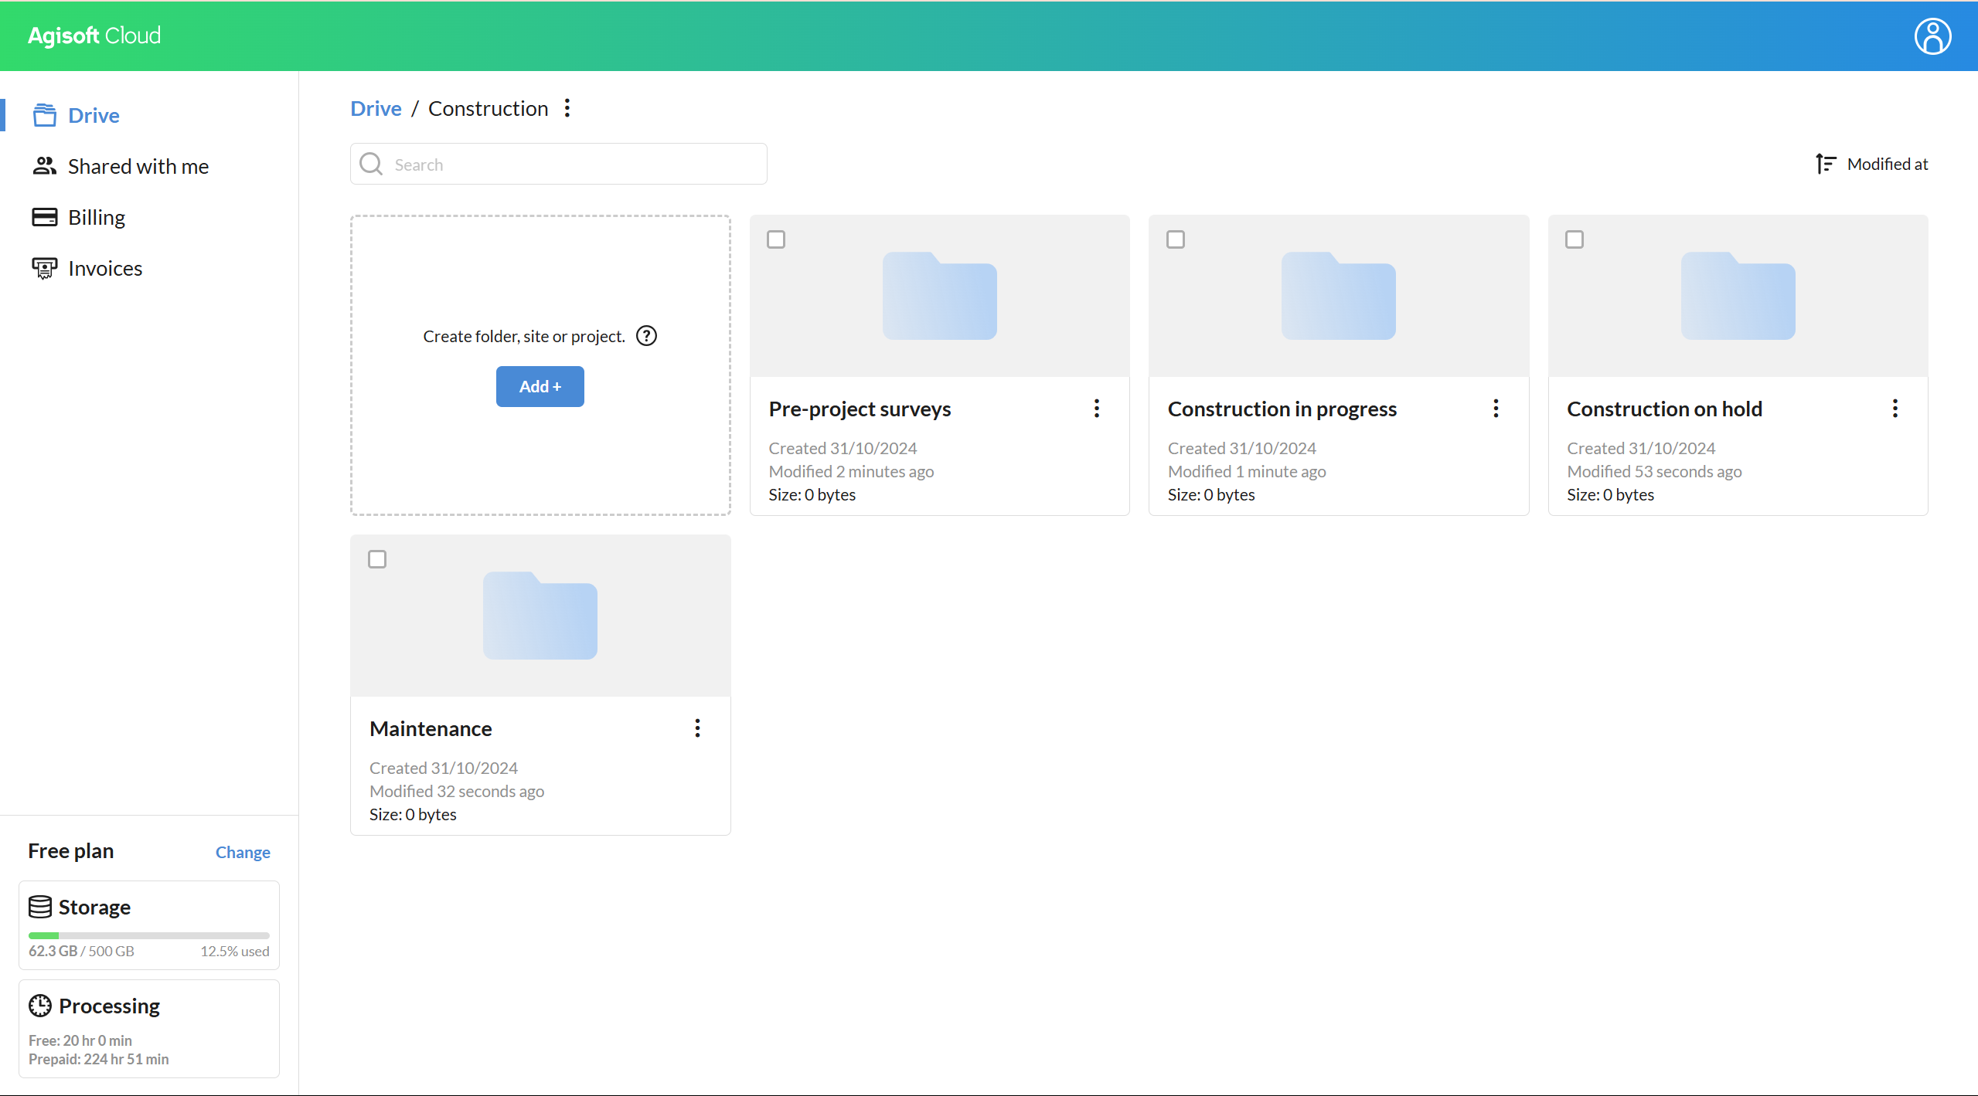Open the Invoices sidebar icon
Image resolution: width=1978 pixels, height=1096 pixels.
tap(44, 268)
